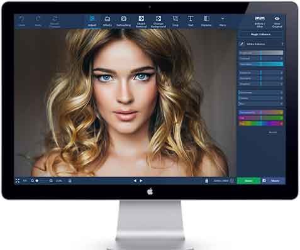
Task: Expand the More tools dropdown
Action: (x=223, y=21)
